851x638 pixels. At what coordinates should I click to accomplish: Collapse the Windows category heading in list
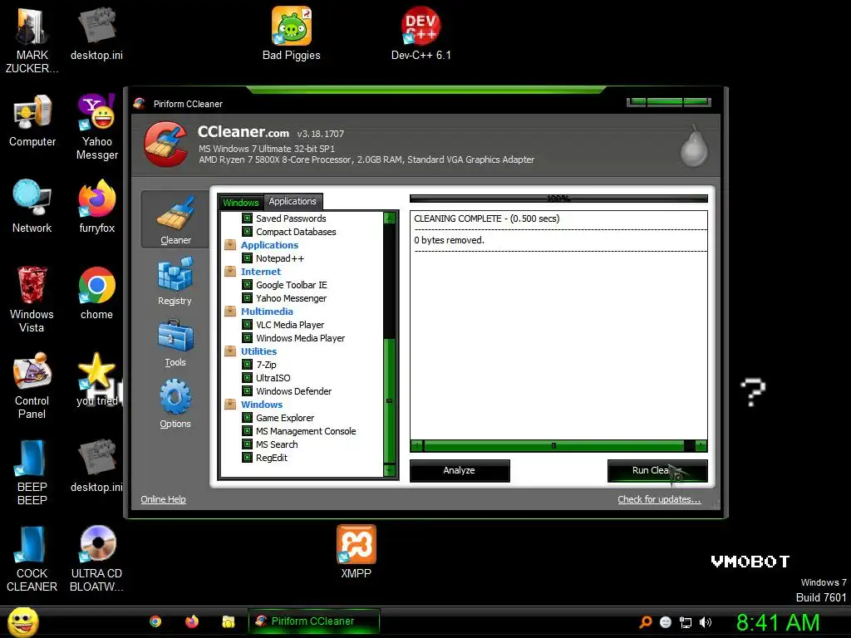coord(262,405)
